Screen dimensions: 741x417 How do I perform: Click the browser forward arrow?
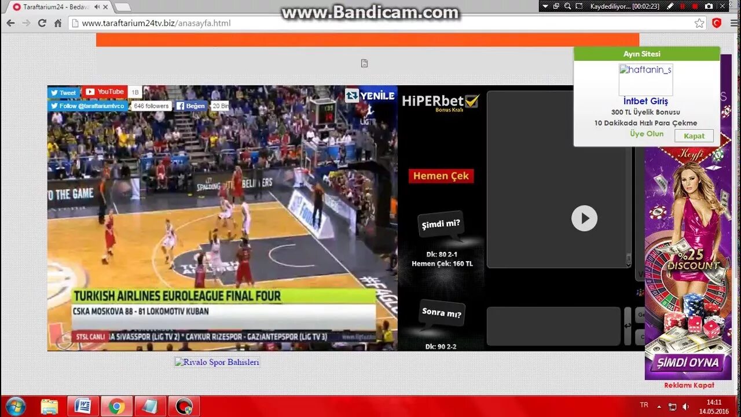[x=26, y=23]
